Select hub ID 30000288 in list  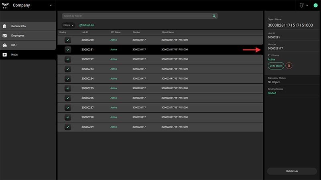(87, 117)
